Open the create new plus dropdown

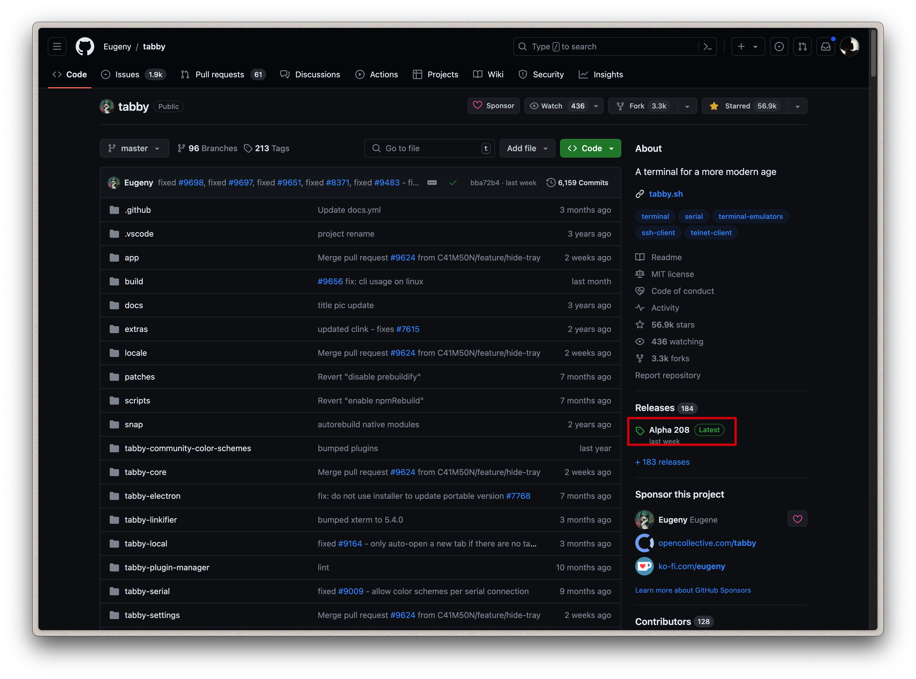coord(748,47)
